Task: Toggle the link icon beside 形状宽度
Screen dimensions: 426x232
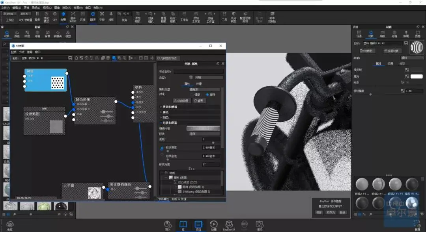Action: [x=162, y=148]
